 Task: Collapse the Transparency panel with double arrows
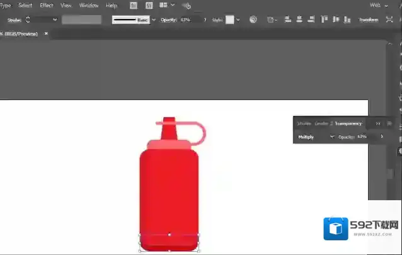[378, 123]
